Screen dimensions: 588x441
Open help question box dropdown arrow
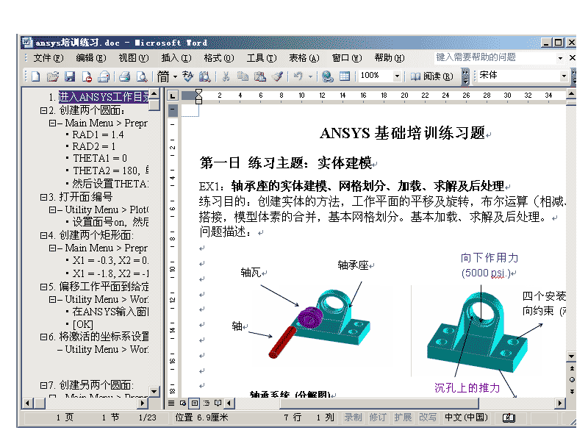tap(560, 58)
